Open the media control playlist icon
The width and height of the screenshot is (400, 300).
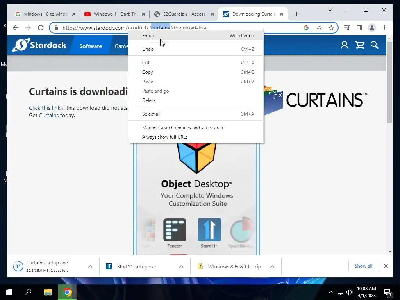(347, 28)
